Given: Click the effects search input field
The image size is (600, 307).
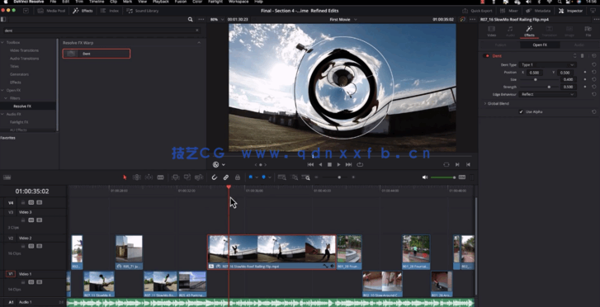Looking at the screenshot, I should (102, 31).
